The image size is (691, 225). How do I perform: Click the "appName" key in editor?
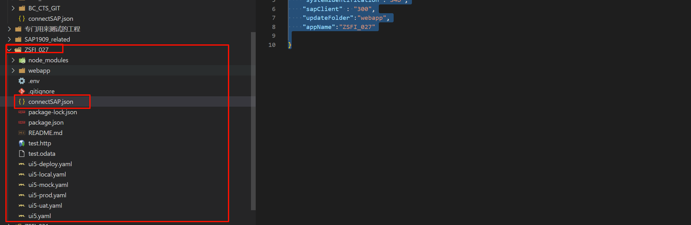[x=319, y=27]
